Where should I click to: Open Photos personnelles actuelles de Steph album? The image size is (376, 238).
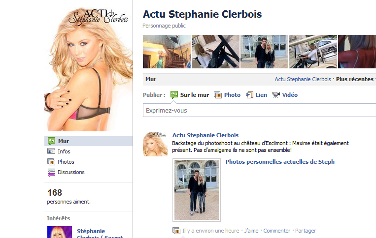click(x=280, y=162)
